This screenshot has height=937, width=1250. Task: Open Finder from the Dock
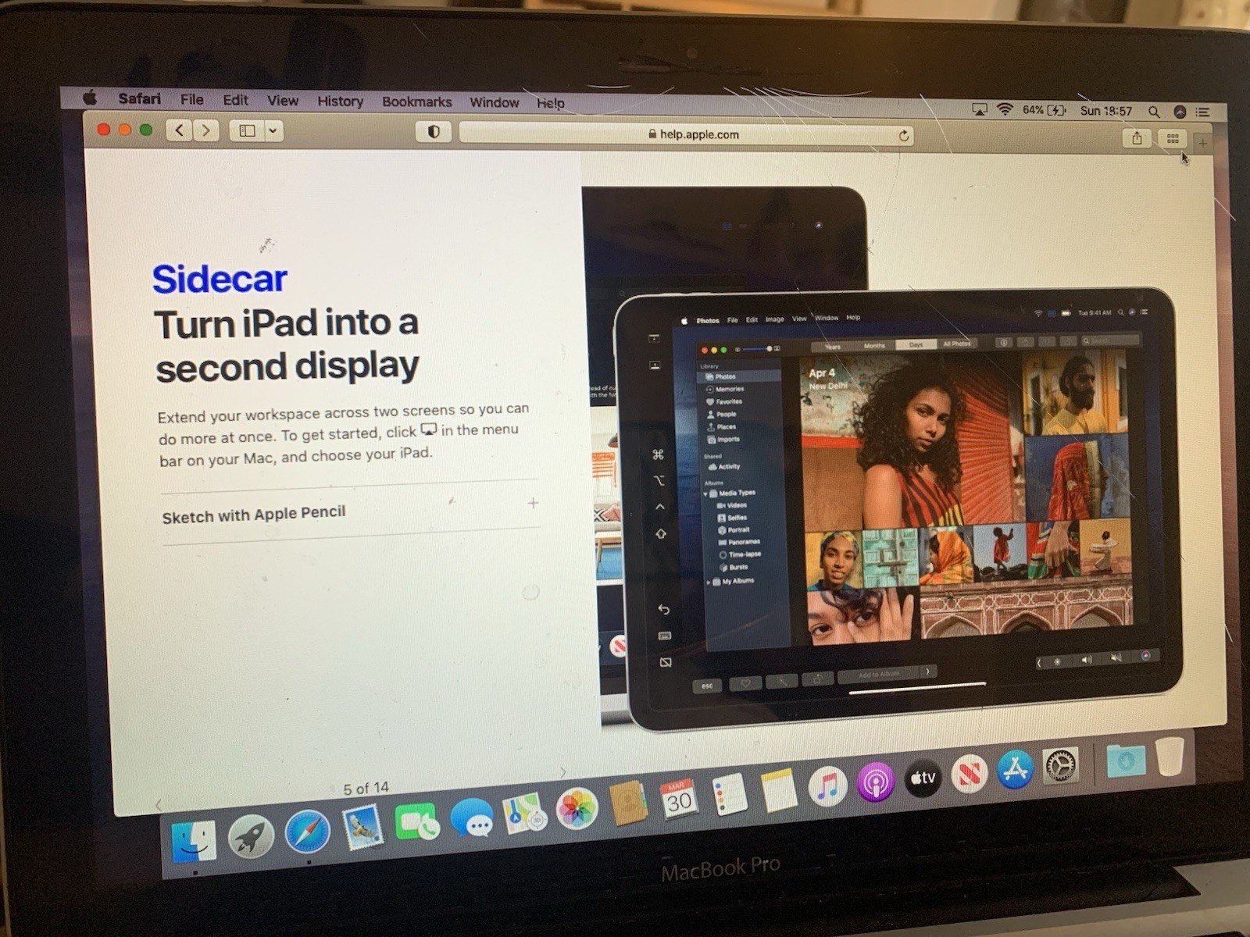[193, 839]
